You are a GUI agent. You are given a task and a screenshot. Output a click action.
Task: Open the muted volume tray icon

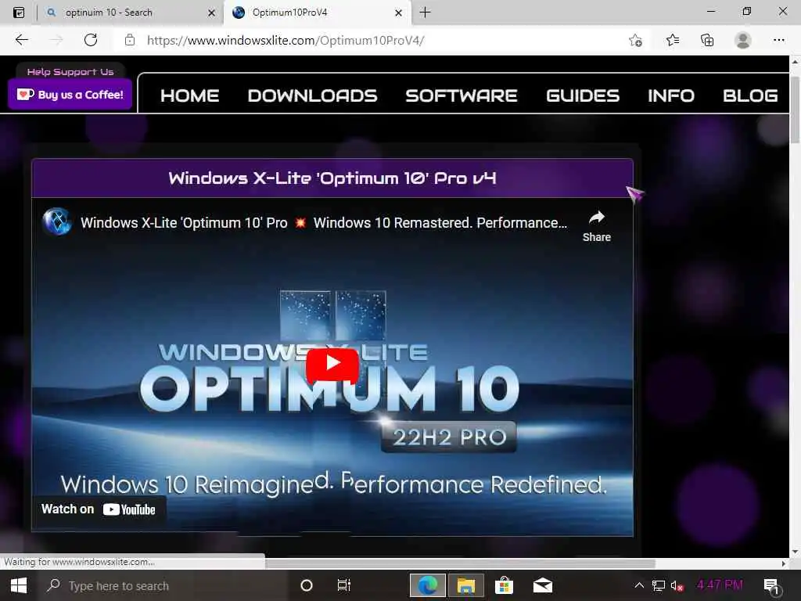click(677, 585)
